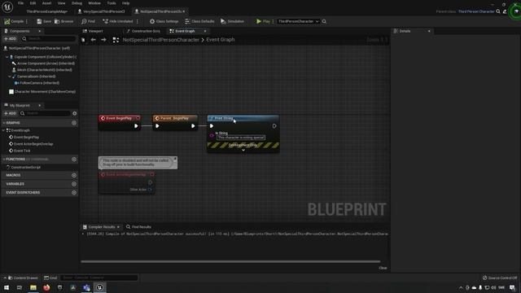
Task: Click magnifier icon next to debug dropdown
Action: click(x=324, y=21)
